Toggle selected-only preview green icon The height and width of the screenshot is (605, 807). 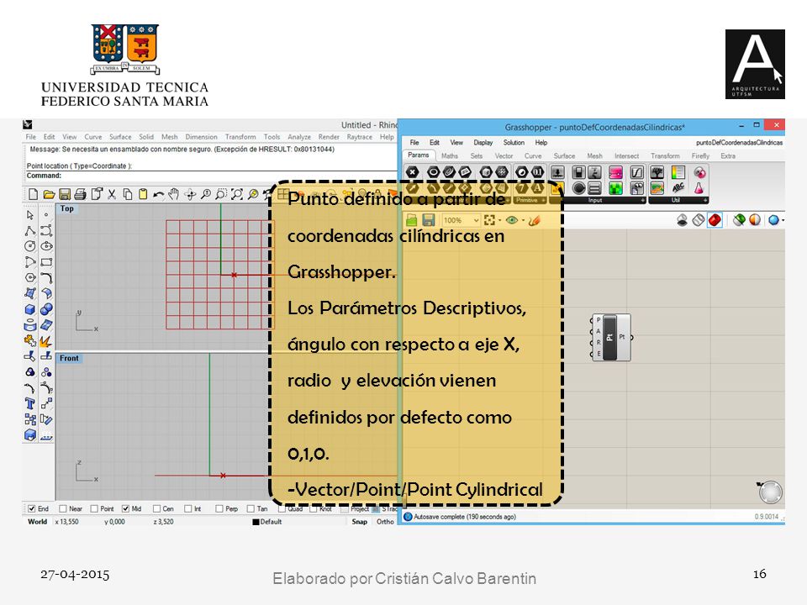pyautogui.click(x=739, y=220)
